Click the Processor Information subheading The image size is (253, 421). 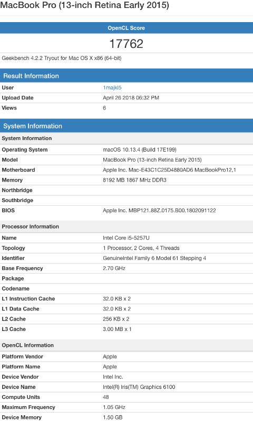point(126,226)
